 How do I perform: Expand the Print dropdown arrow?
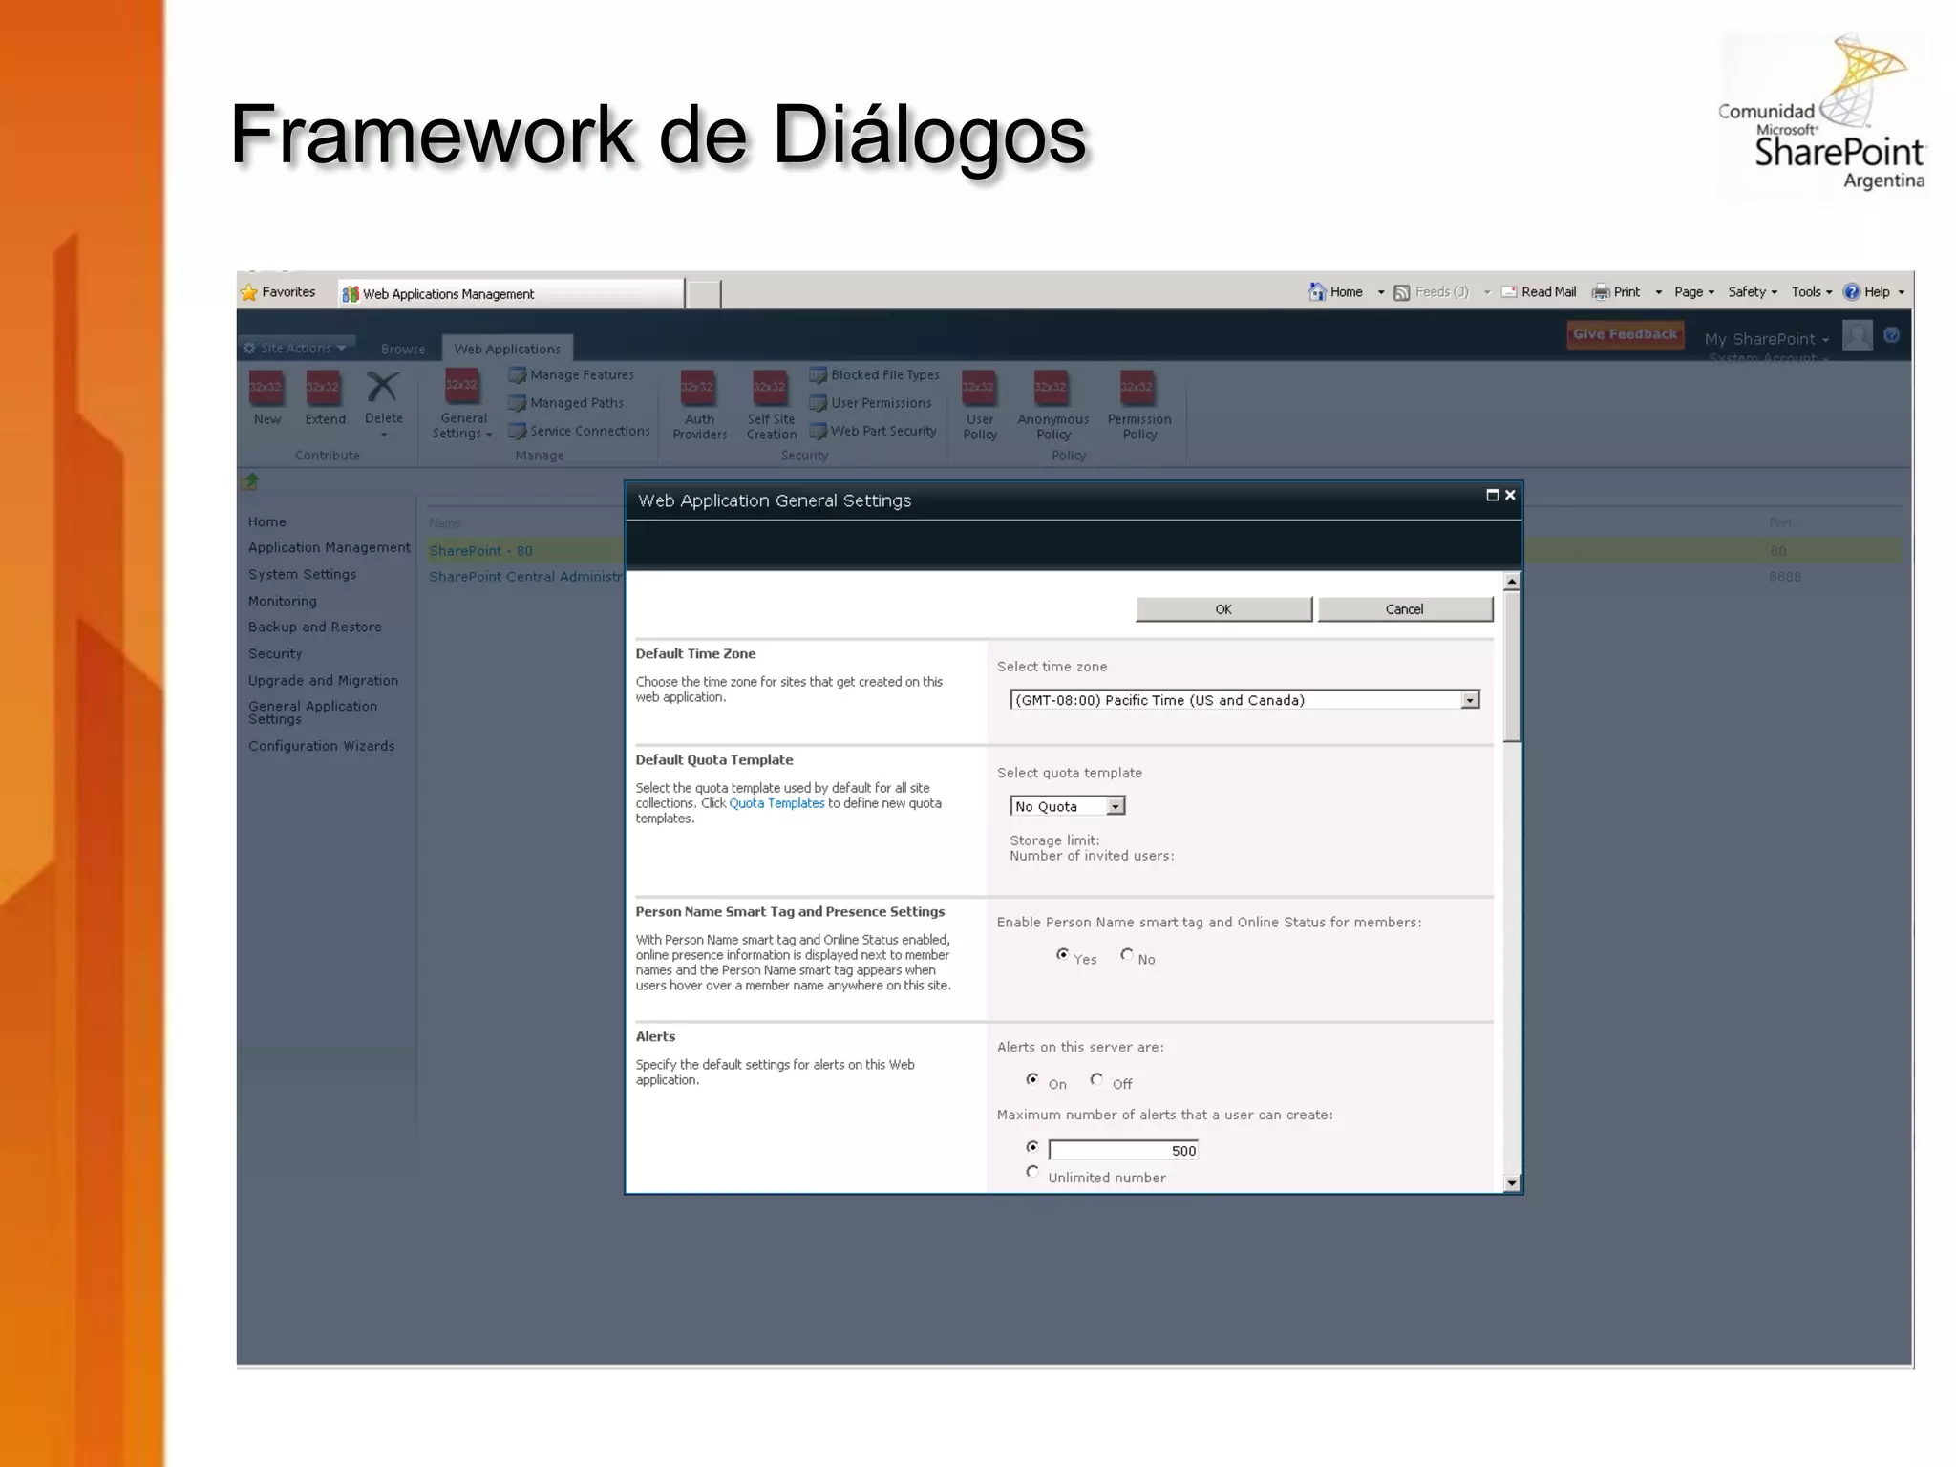(1658, 293)
